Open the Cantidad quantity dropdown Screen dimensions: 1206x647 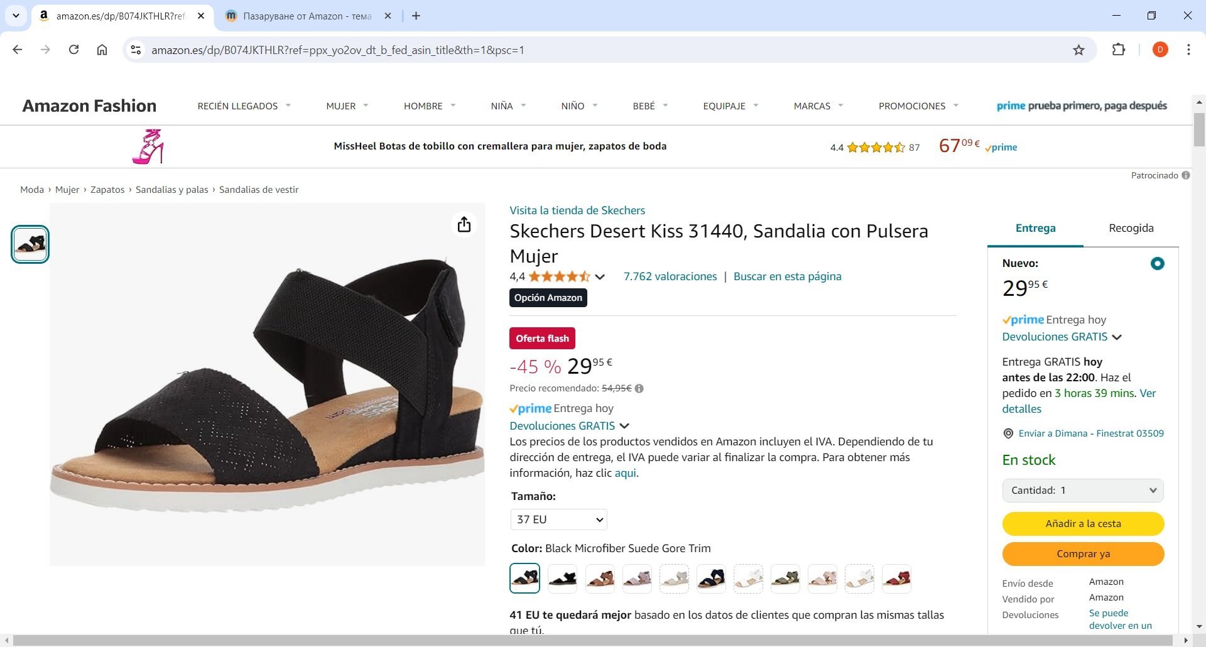(1083, 491)
